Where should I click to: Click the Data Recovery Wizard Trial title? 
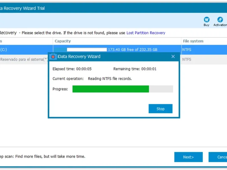(22, 8)
